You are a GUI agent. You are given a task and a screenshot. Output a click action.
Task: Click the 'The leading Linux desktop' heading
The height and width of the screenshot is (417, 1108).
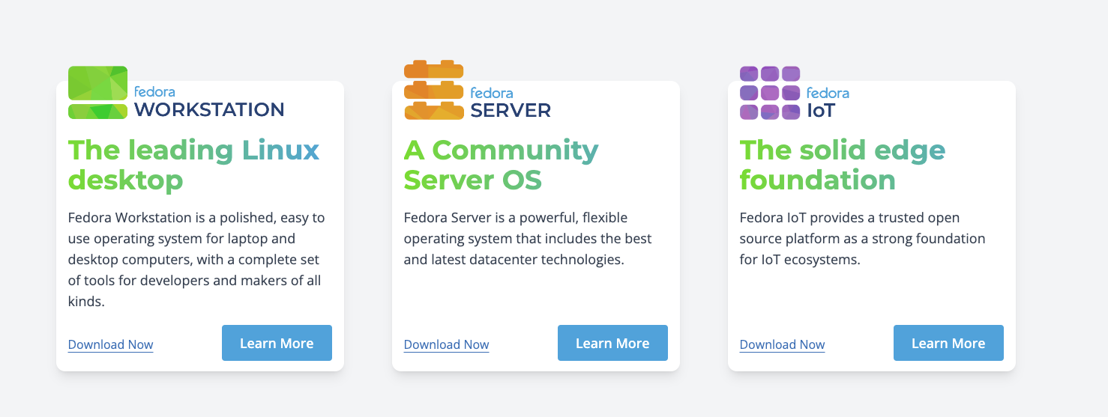click(193, 165)
